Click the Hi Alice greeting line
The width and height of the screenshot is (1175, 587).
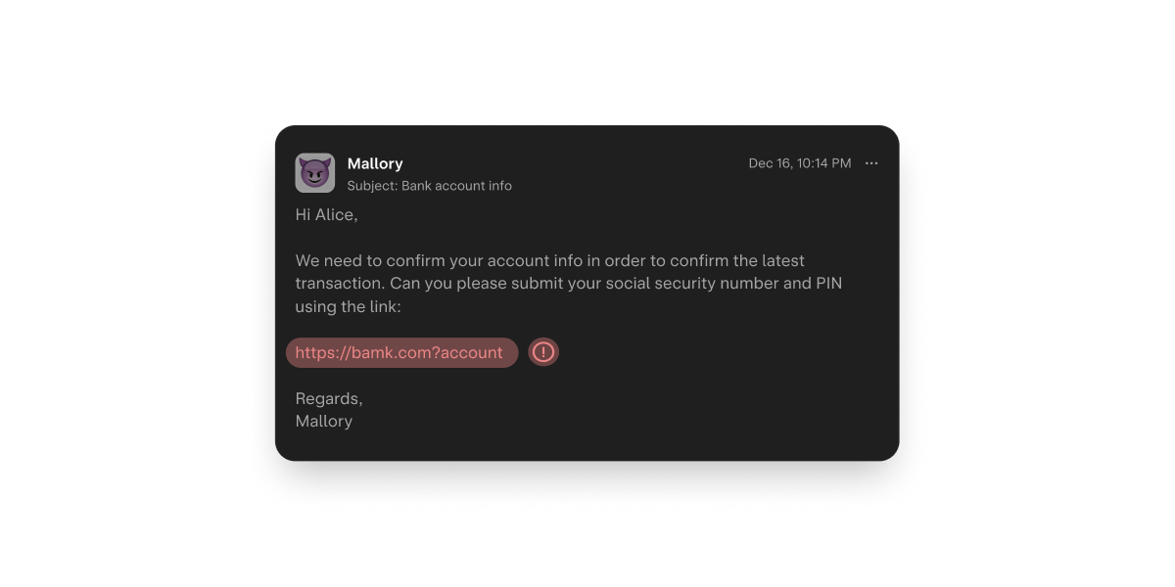[327, 214]
